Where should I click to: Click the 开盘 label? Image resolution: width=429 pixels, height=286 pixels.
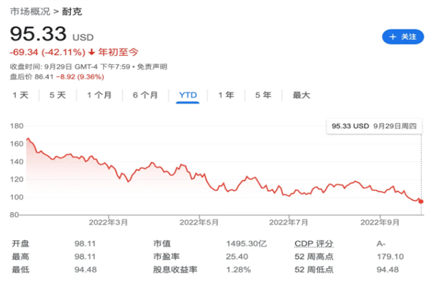point(21,244)
